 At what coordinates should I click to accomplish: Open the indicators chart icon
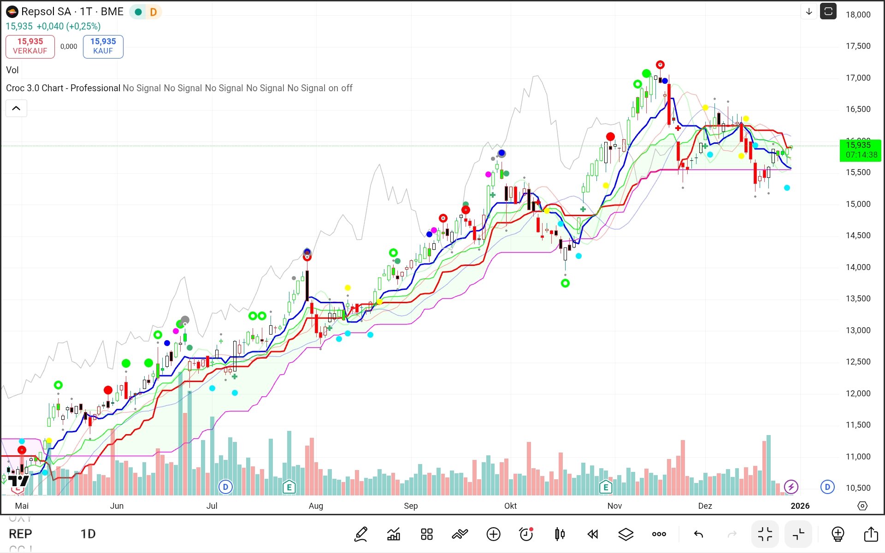(394, 534)
